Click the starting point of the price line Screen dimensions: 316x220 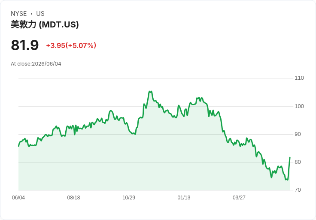pyautogui.click(x=18, y=146)
